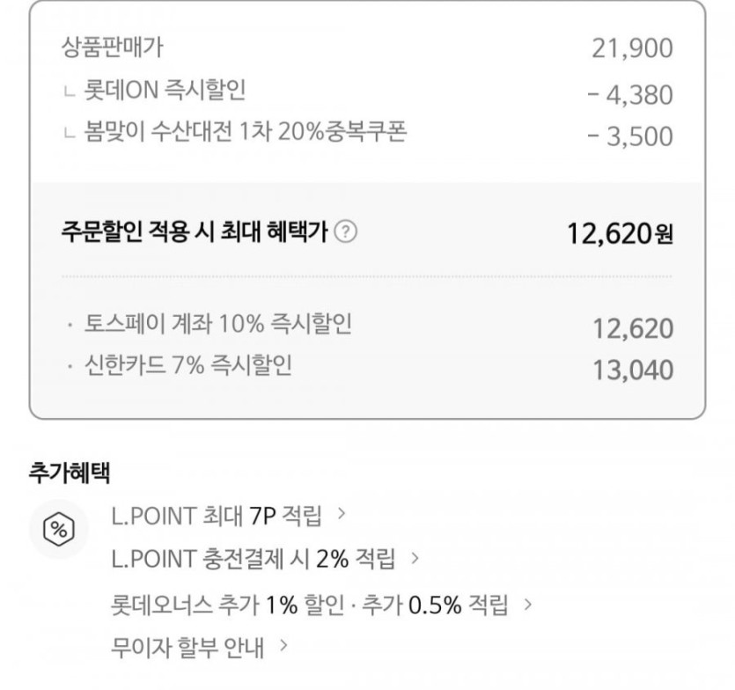Select 신한카드 7% 즉시할인 row
Screen dimensions: 735x690
187,365
